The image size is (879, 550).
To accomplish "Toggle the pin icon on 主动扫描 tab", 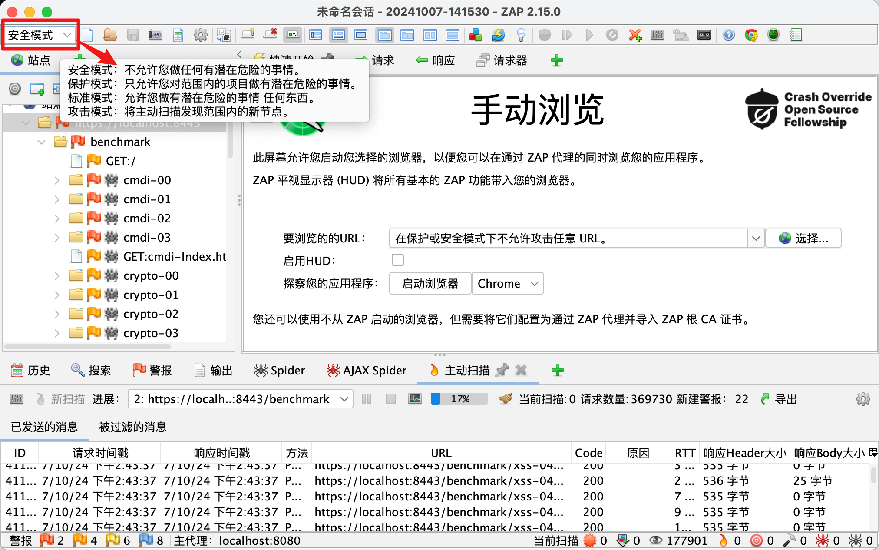I will click(502, 370).
